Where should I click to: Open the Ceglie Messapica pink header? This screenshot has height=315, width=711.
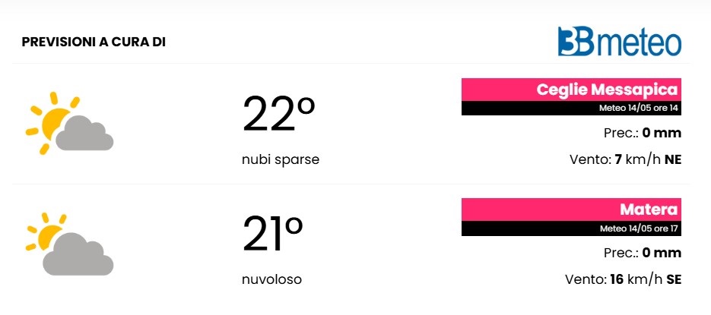(x=571, y=90)
